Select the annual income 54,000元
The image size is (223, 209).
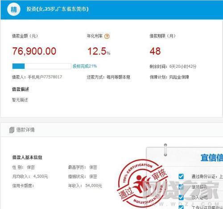click(94, 186)
